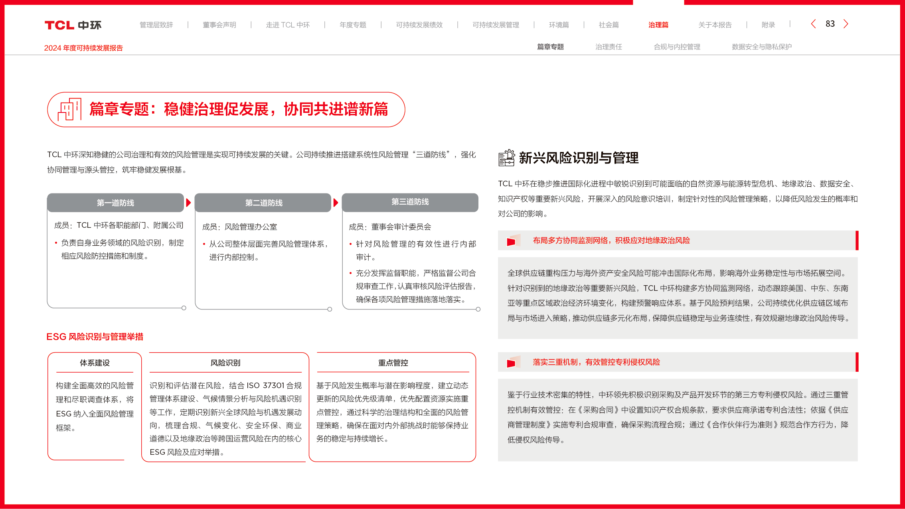Click the icon beside 新兴风险识别与管理
The width and height of the screenshot is (905, 509).
coord(506,158)
